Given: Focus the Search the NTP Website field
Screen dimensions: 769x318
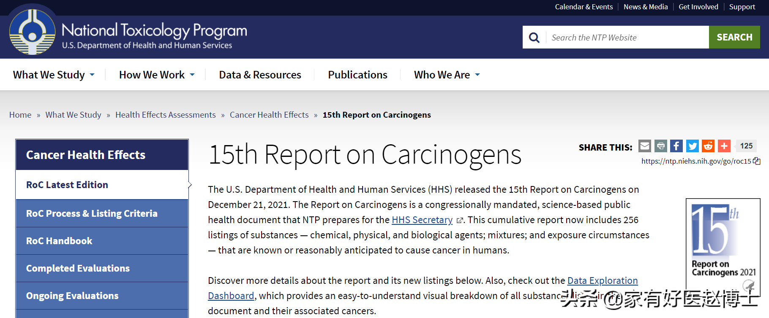Looking at the screenshot, I should pyautogui.click(x=627, y=38).
